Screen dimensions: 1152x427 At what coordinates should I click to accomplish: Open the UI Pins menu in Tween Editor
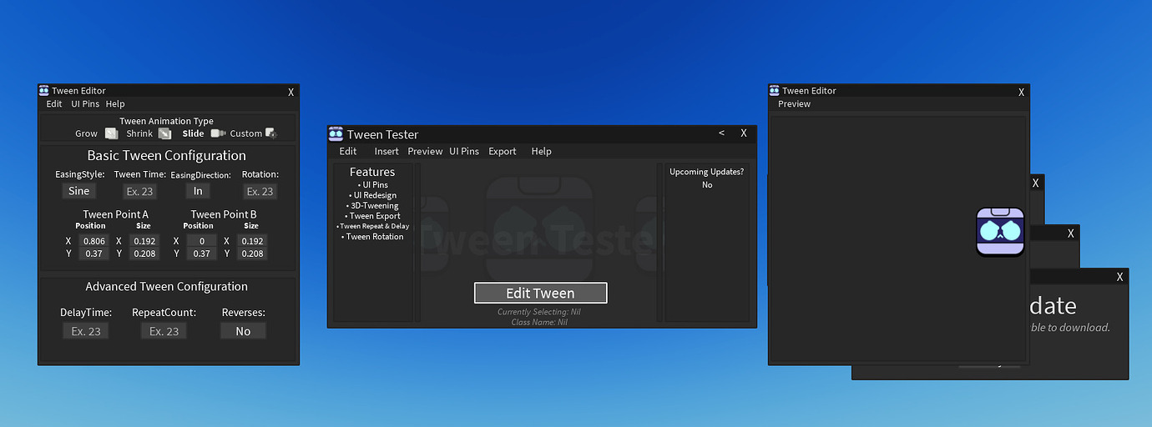point(85,104)
